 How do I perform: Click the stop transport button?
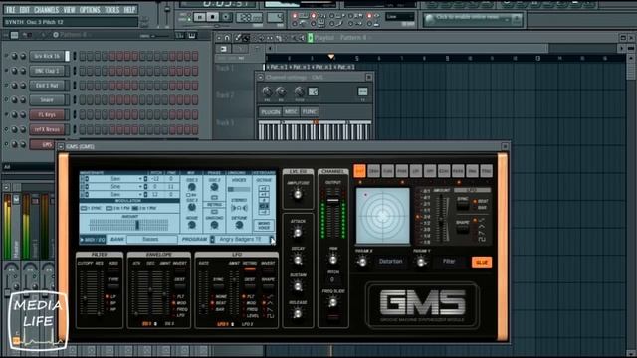tap(212, 17)
